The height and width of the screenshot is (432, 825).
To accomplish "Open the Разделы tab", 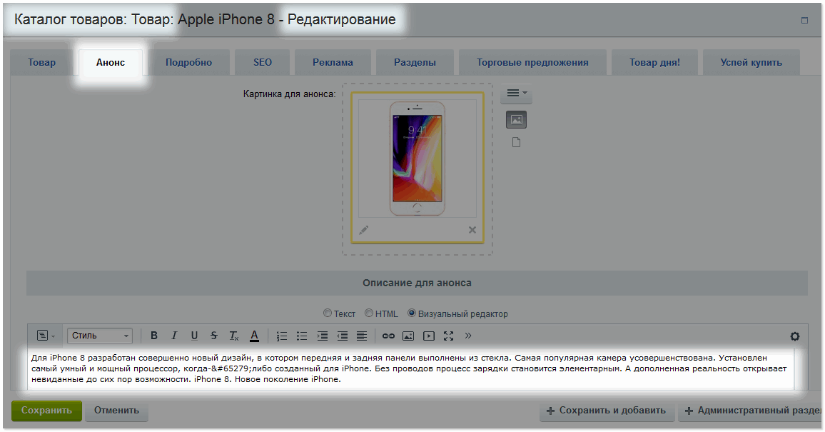I will tap(415, 62).
